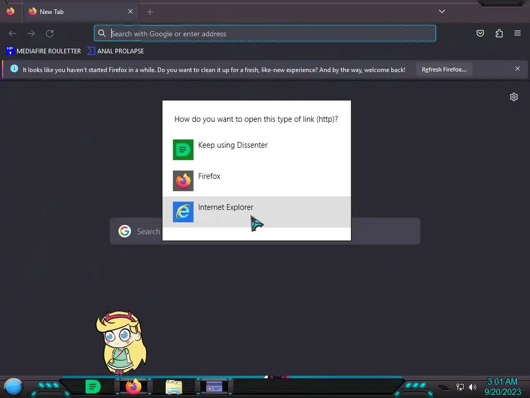The width and height of the screenshot is (530, 398).
Task: Click the info icon in notification bar
Action: click(14, 69)
